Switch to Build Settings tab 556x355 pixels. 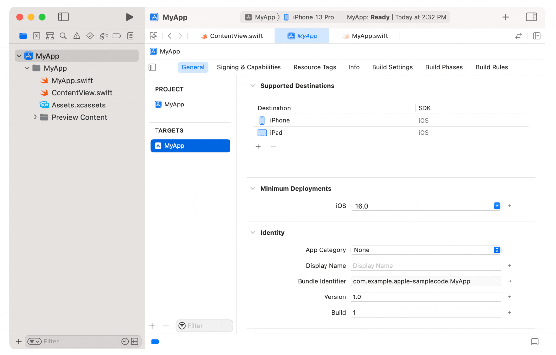(x=392, y=67)
